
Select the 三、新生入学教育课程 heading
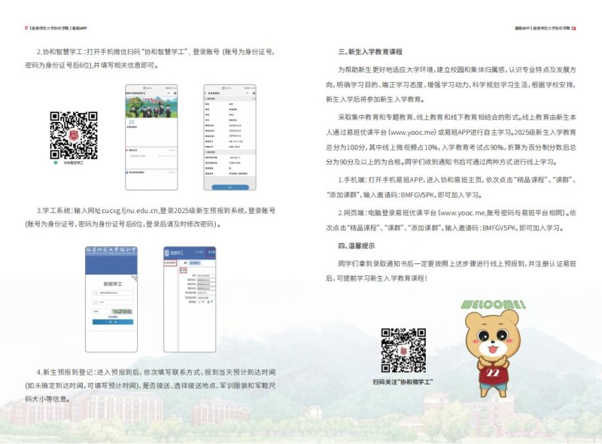point(370,53)
